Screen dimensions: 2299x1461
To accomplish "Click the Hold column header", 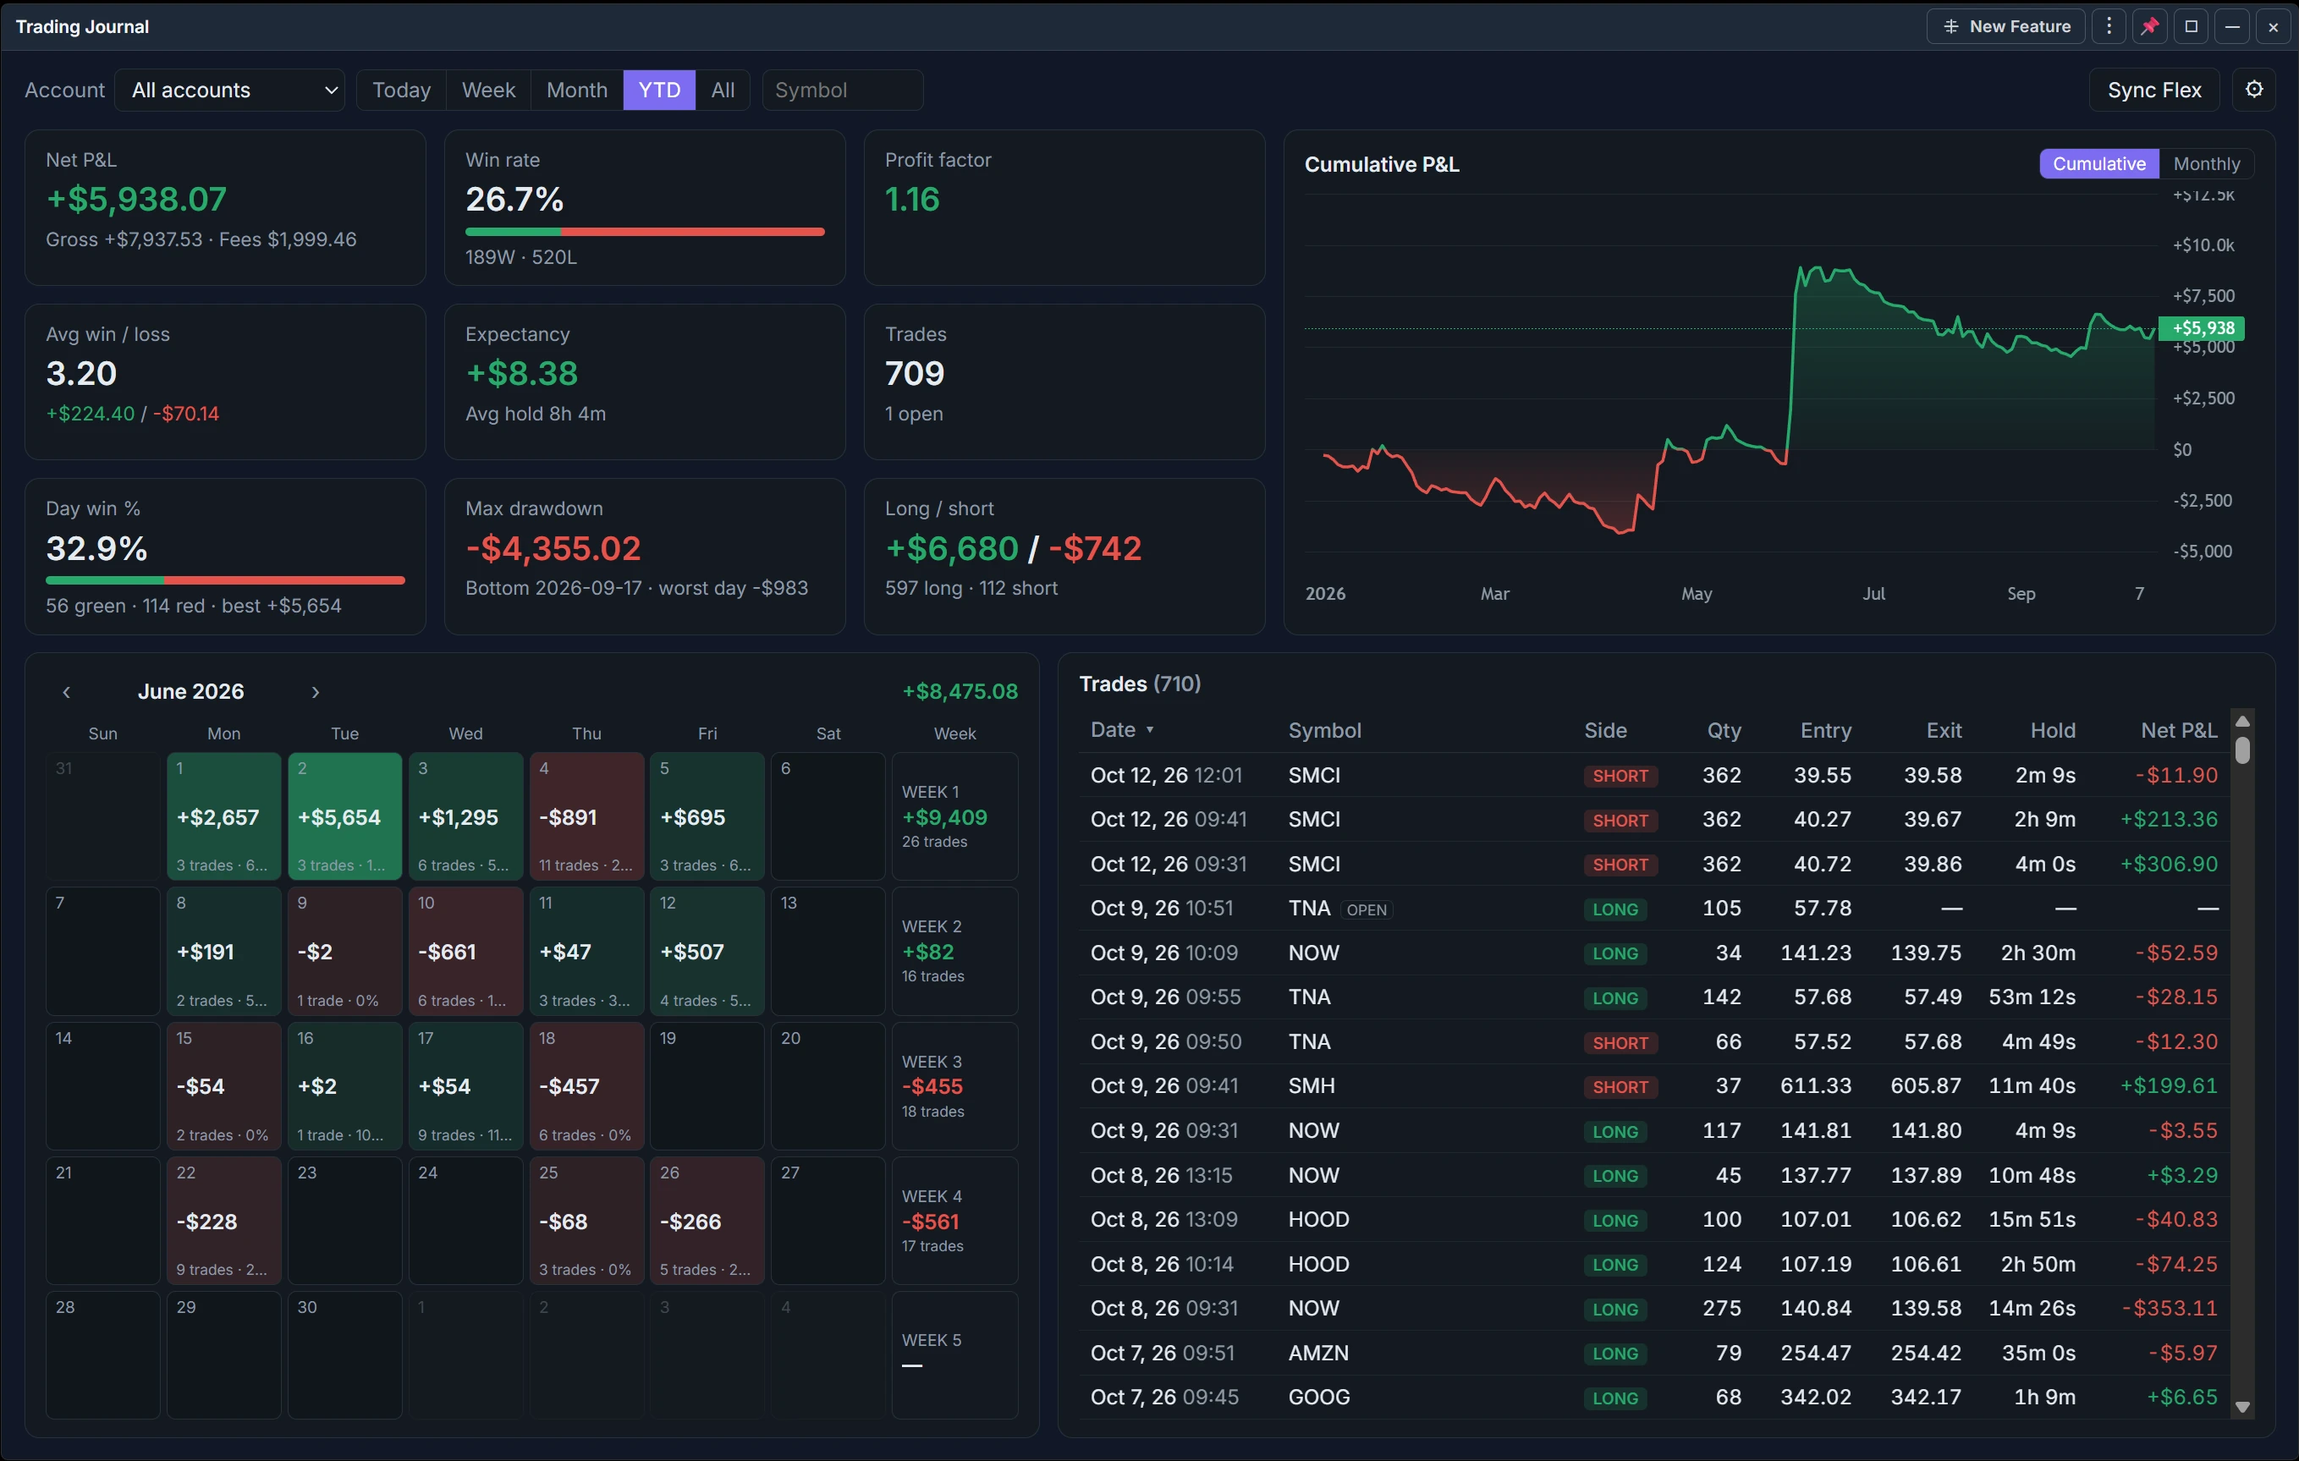I will 2053,730.
